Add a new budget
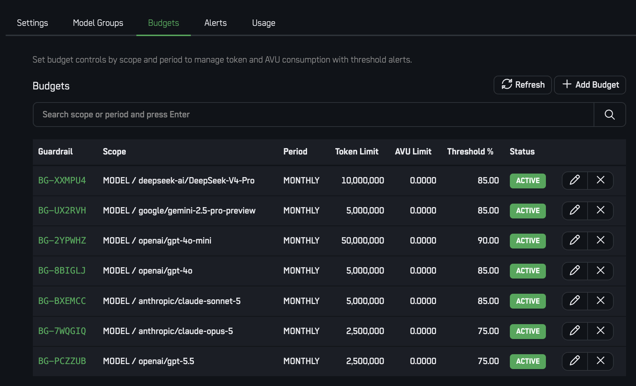The image size is (636, 386). pyautogui.click(x=590, y=85)
